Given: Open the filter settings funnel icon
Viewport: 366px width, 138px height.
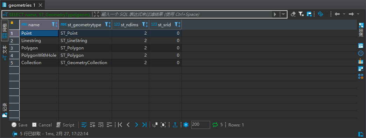Looking at the screenshot, I should (x=301, y=14).
